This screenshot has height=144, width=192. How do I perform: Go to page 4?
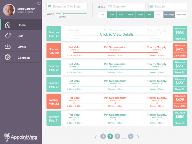pos(131,136)
